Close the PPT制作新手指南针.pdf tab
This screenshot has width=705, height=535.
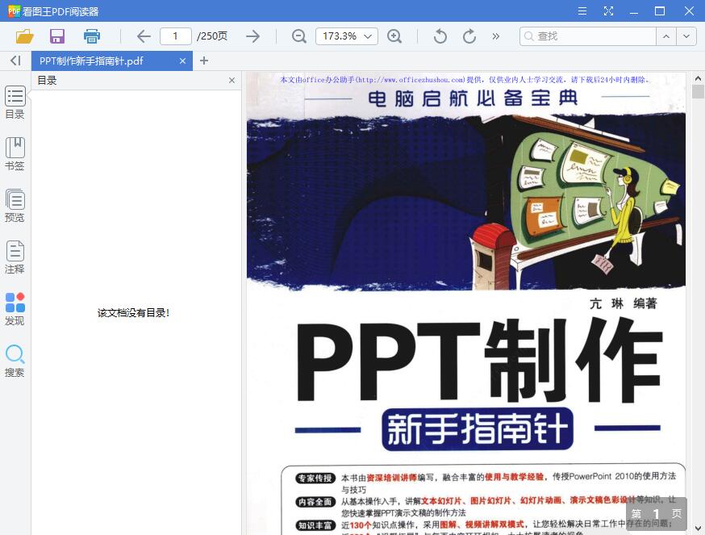pos(182,61)
